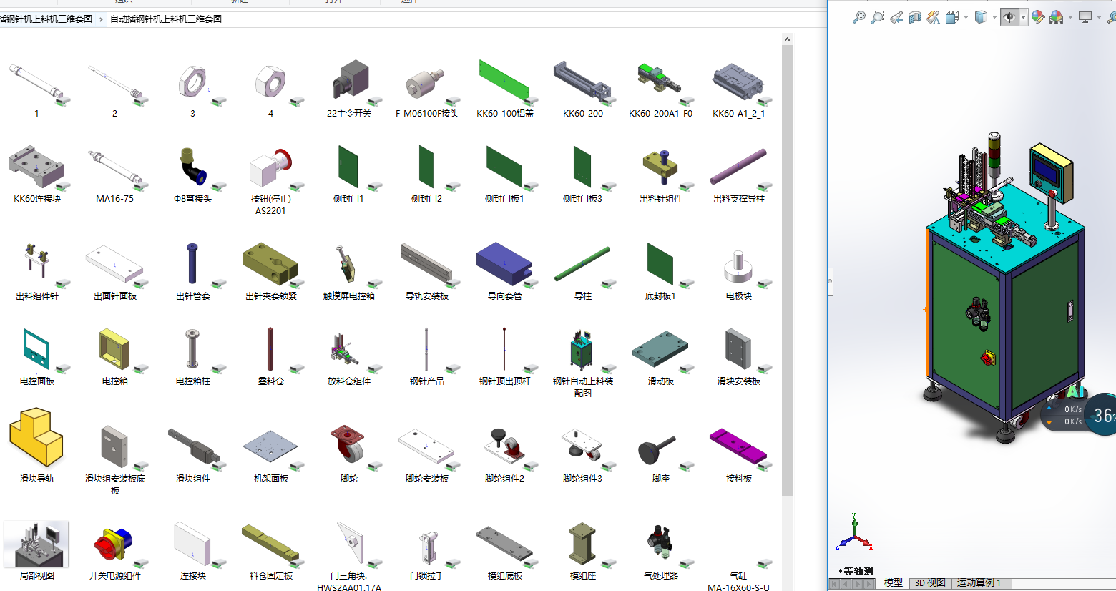Open the 局部视图 image thumbnail
1116x591 pixels.
(x=37, y=550)
